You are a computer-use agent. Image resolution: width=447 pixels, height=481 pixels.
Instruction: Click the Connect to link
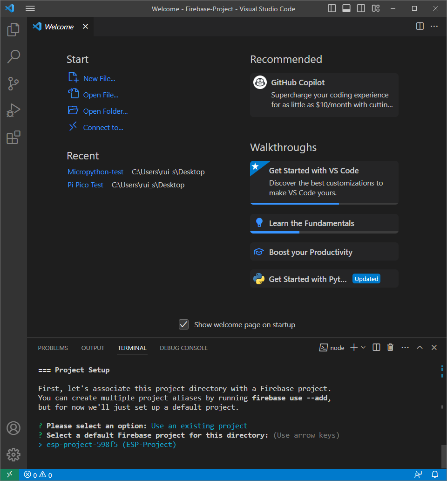pyautogui.click(x=103, y=127)
